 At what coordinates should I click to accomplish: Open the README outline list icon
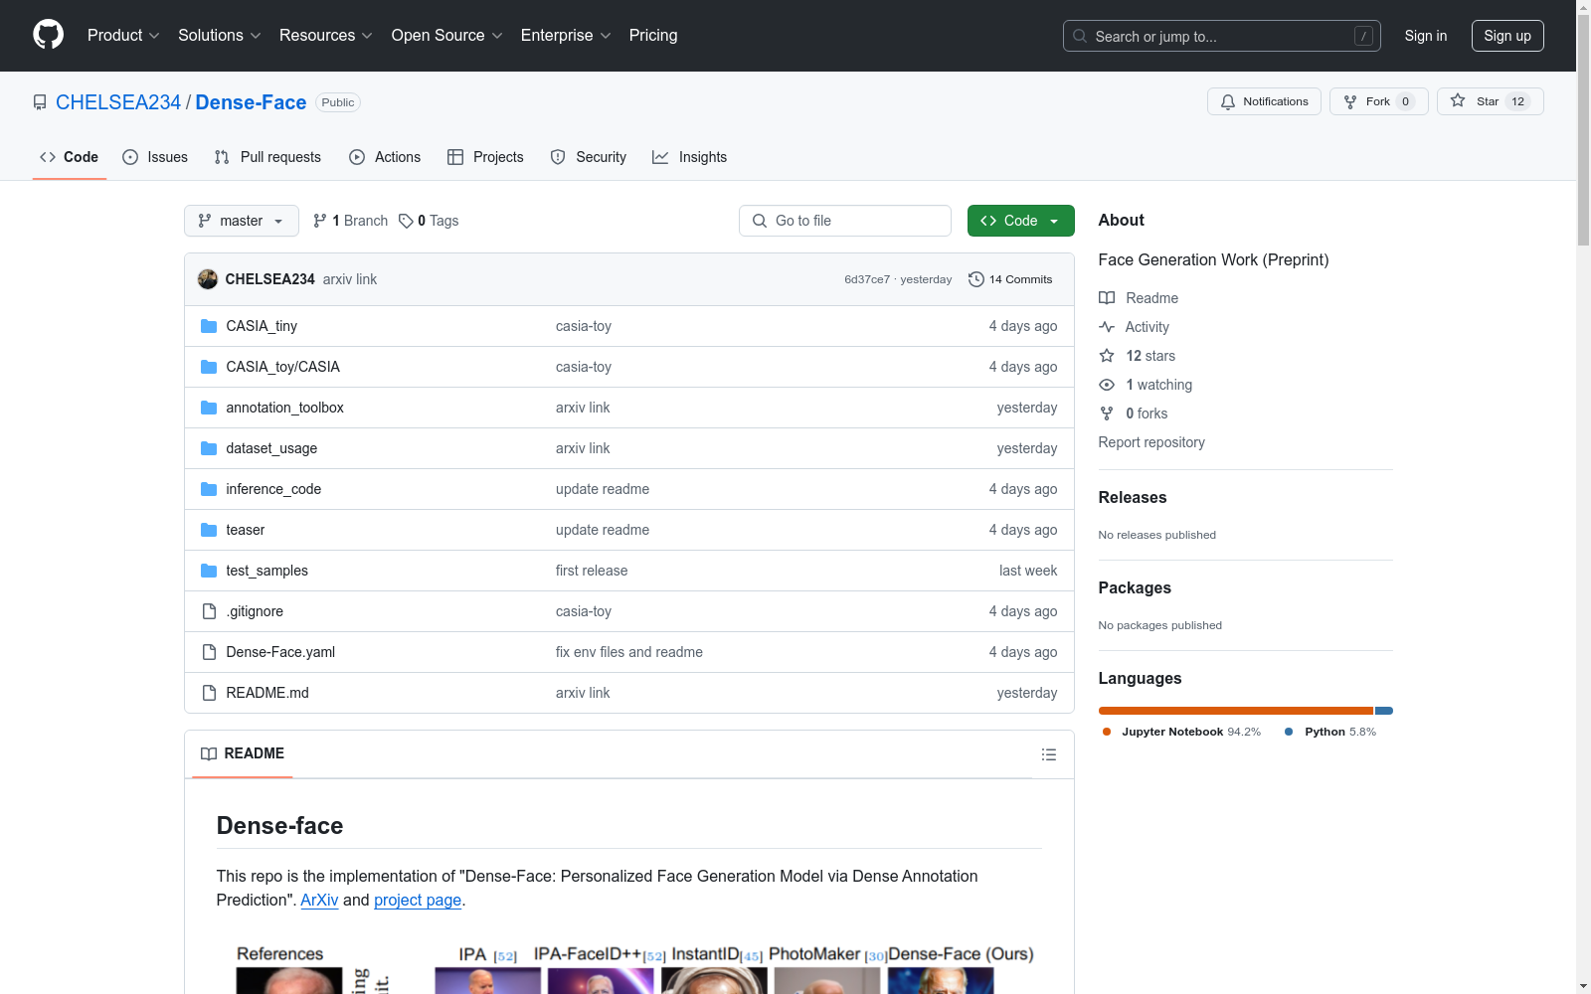pyautogui.click(x=1048, y=754)
